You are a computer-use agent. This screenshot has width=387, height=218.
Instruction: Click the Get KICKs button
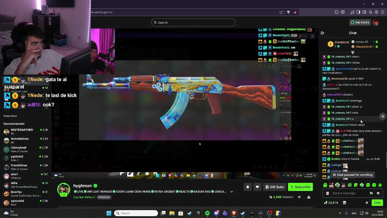[x=360, y=22]
